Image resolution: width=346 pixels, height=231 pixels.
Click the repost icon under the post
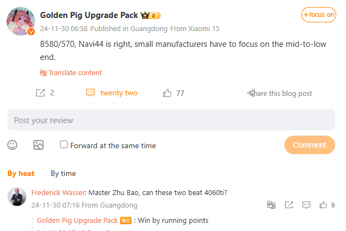coord(40,93)
